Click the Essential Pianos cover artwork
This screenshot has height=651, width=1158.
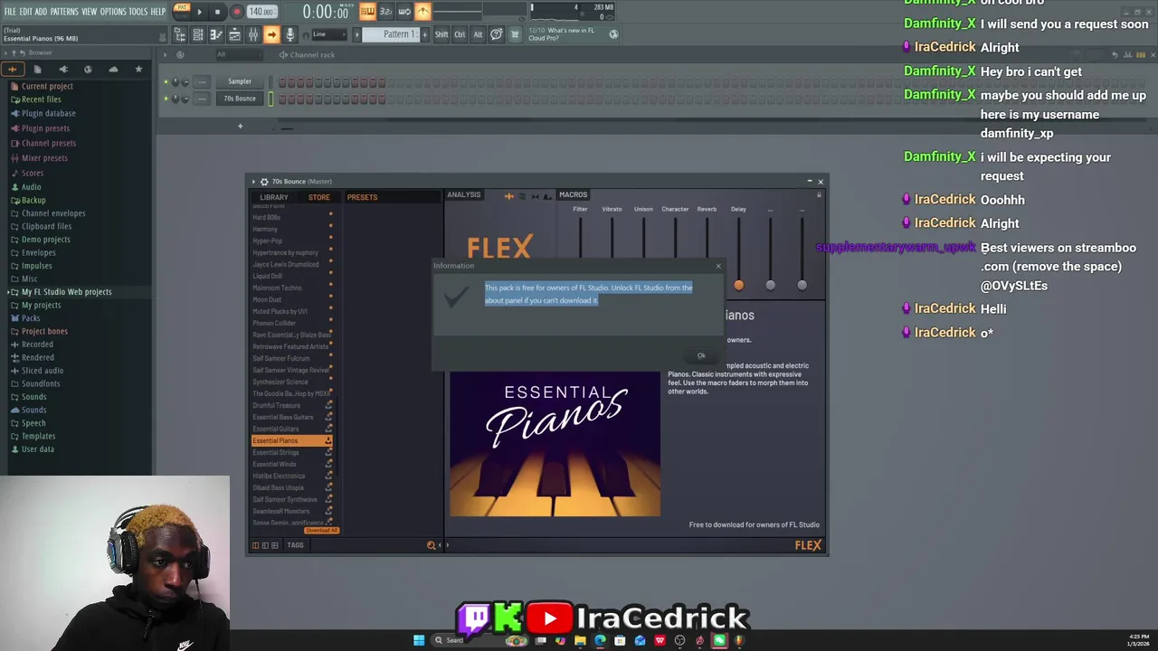tap(555, 444)
